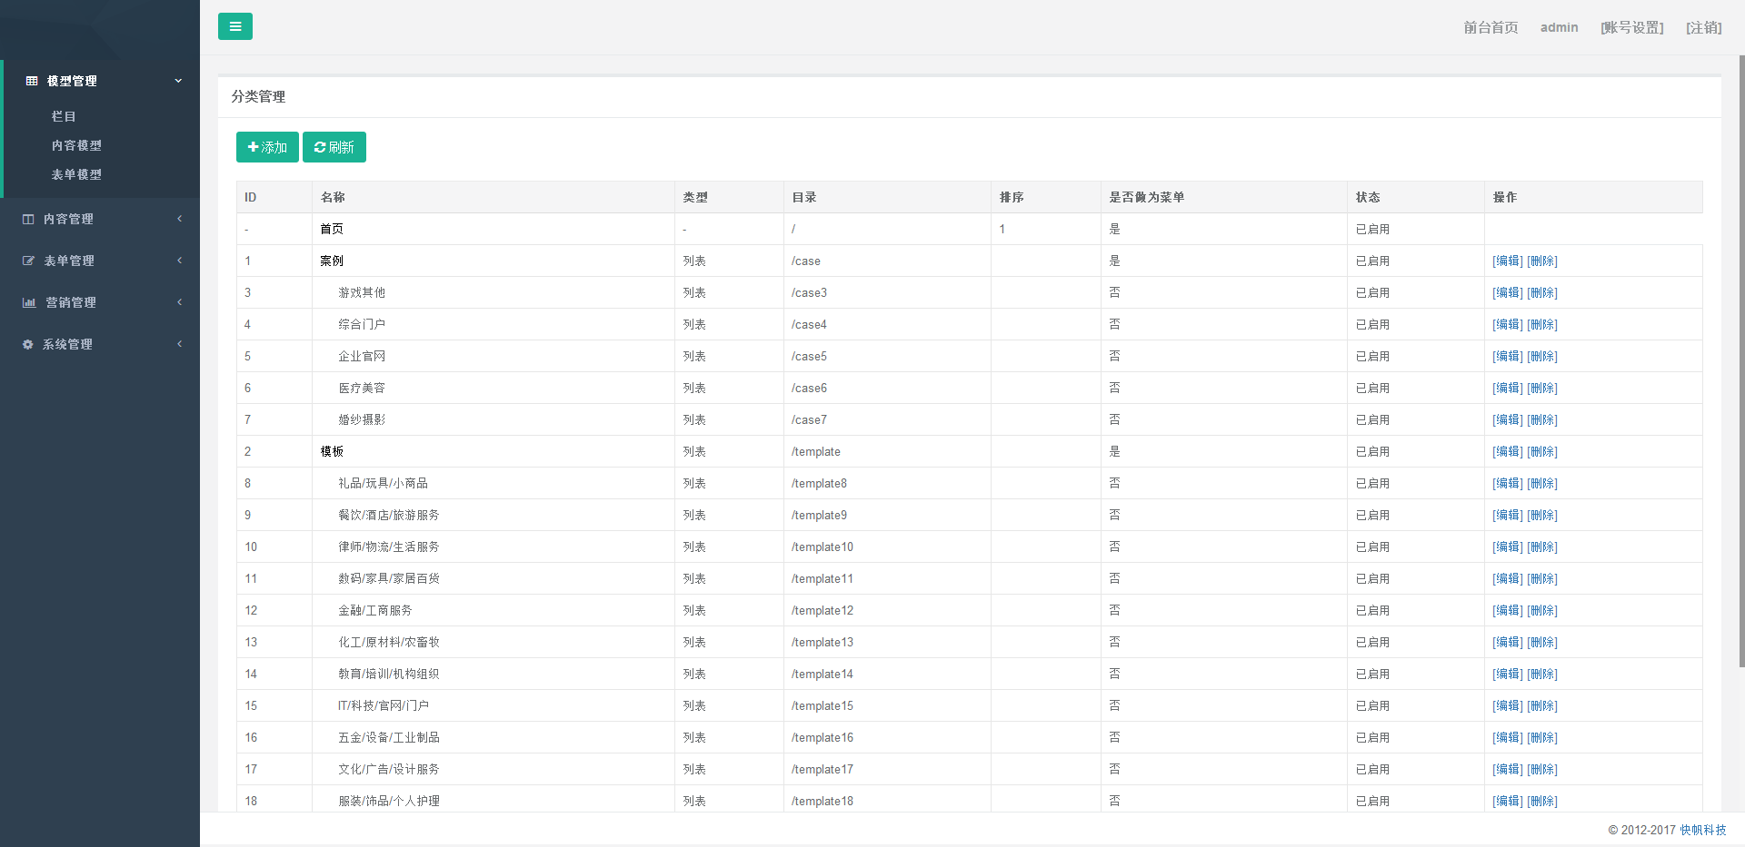1745x847 pixels.
Task: Open the 栏目 submenu item
Action: pyautogui.click(x=64, y=116)
